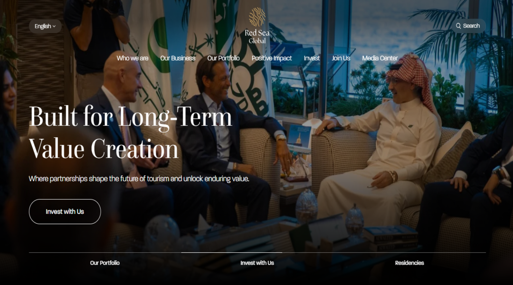Click the active slide progress bar indicator
Screen dimensions: 513x285
232,252
